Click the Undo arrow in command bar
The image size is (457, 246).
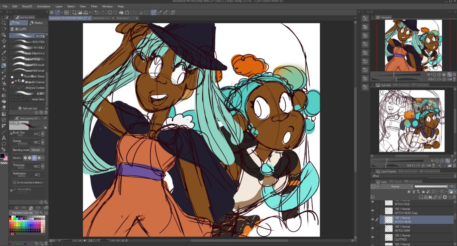(97, 13)
